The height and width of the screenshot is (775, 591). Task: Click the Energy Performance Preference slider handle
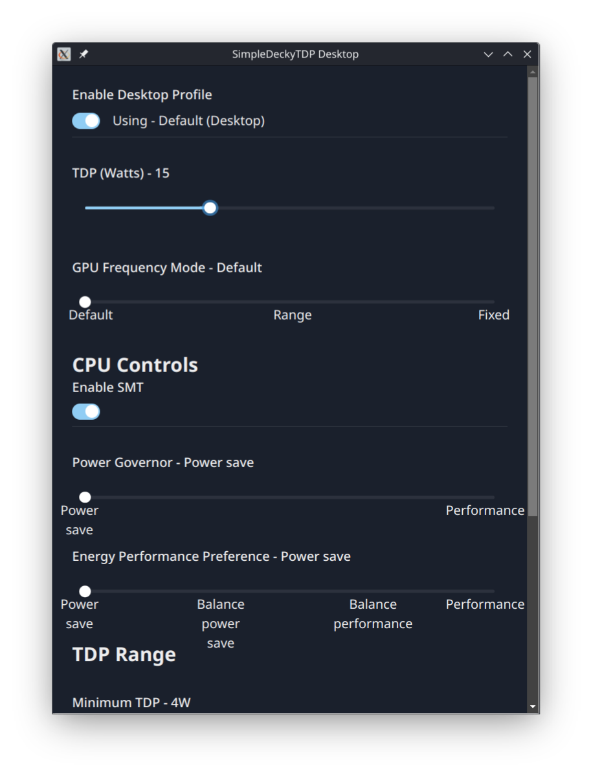click(85, 591)
